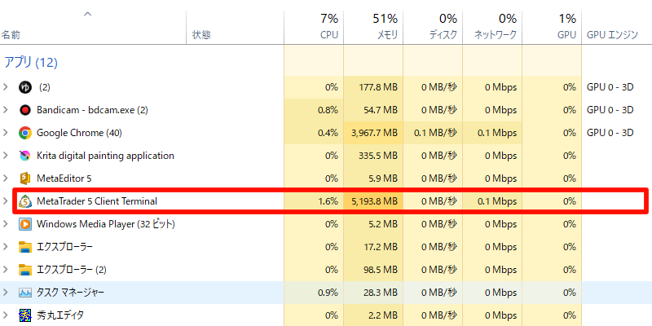Viewport: 652px width, 326px height.
Task: Click the 335.5 MB memory value
Action: pos(377,156)
